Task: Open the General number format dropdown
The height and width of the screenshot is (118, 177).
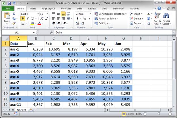Action: (x=90, y=14)
